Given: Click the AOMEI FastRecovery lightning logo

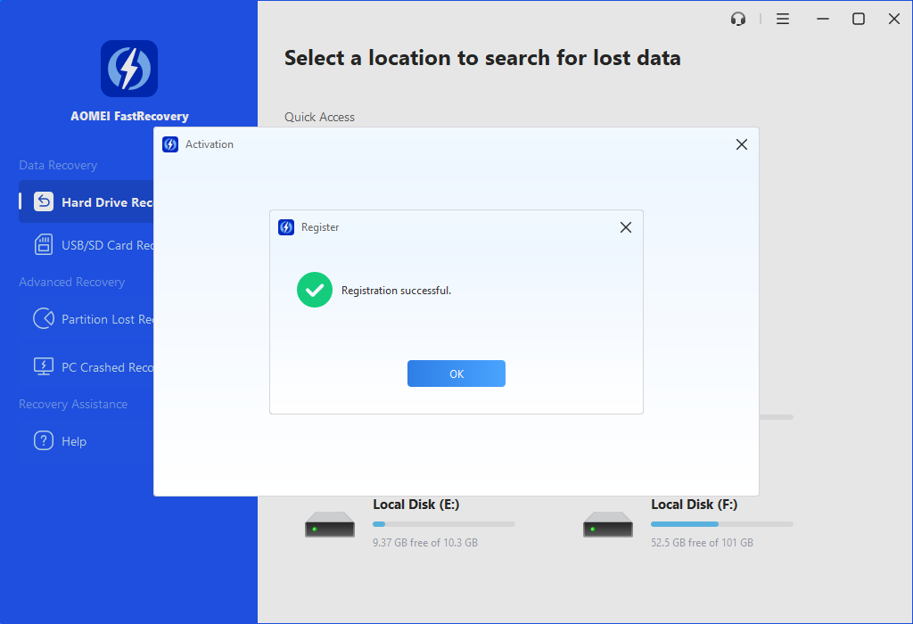Looking at the screenshot, I should (129, 69).
